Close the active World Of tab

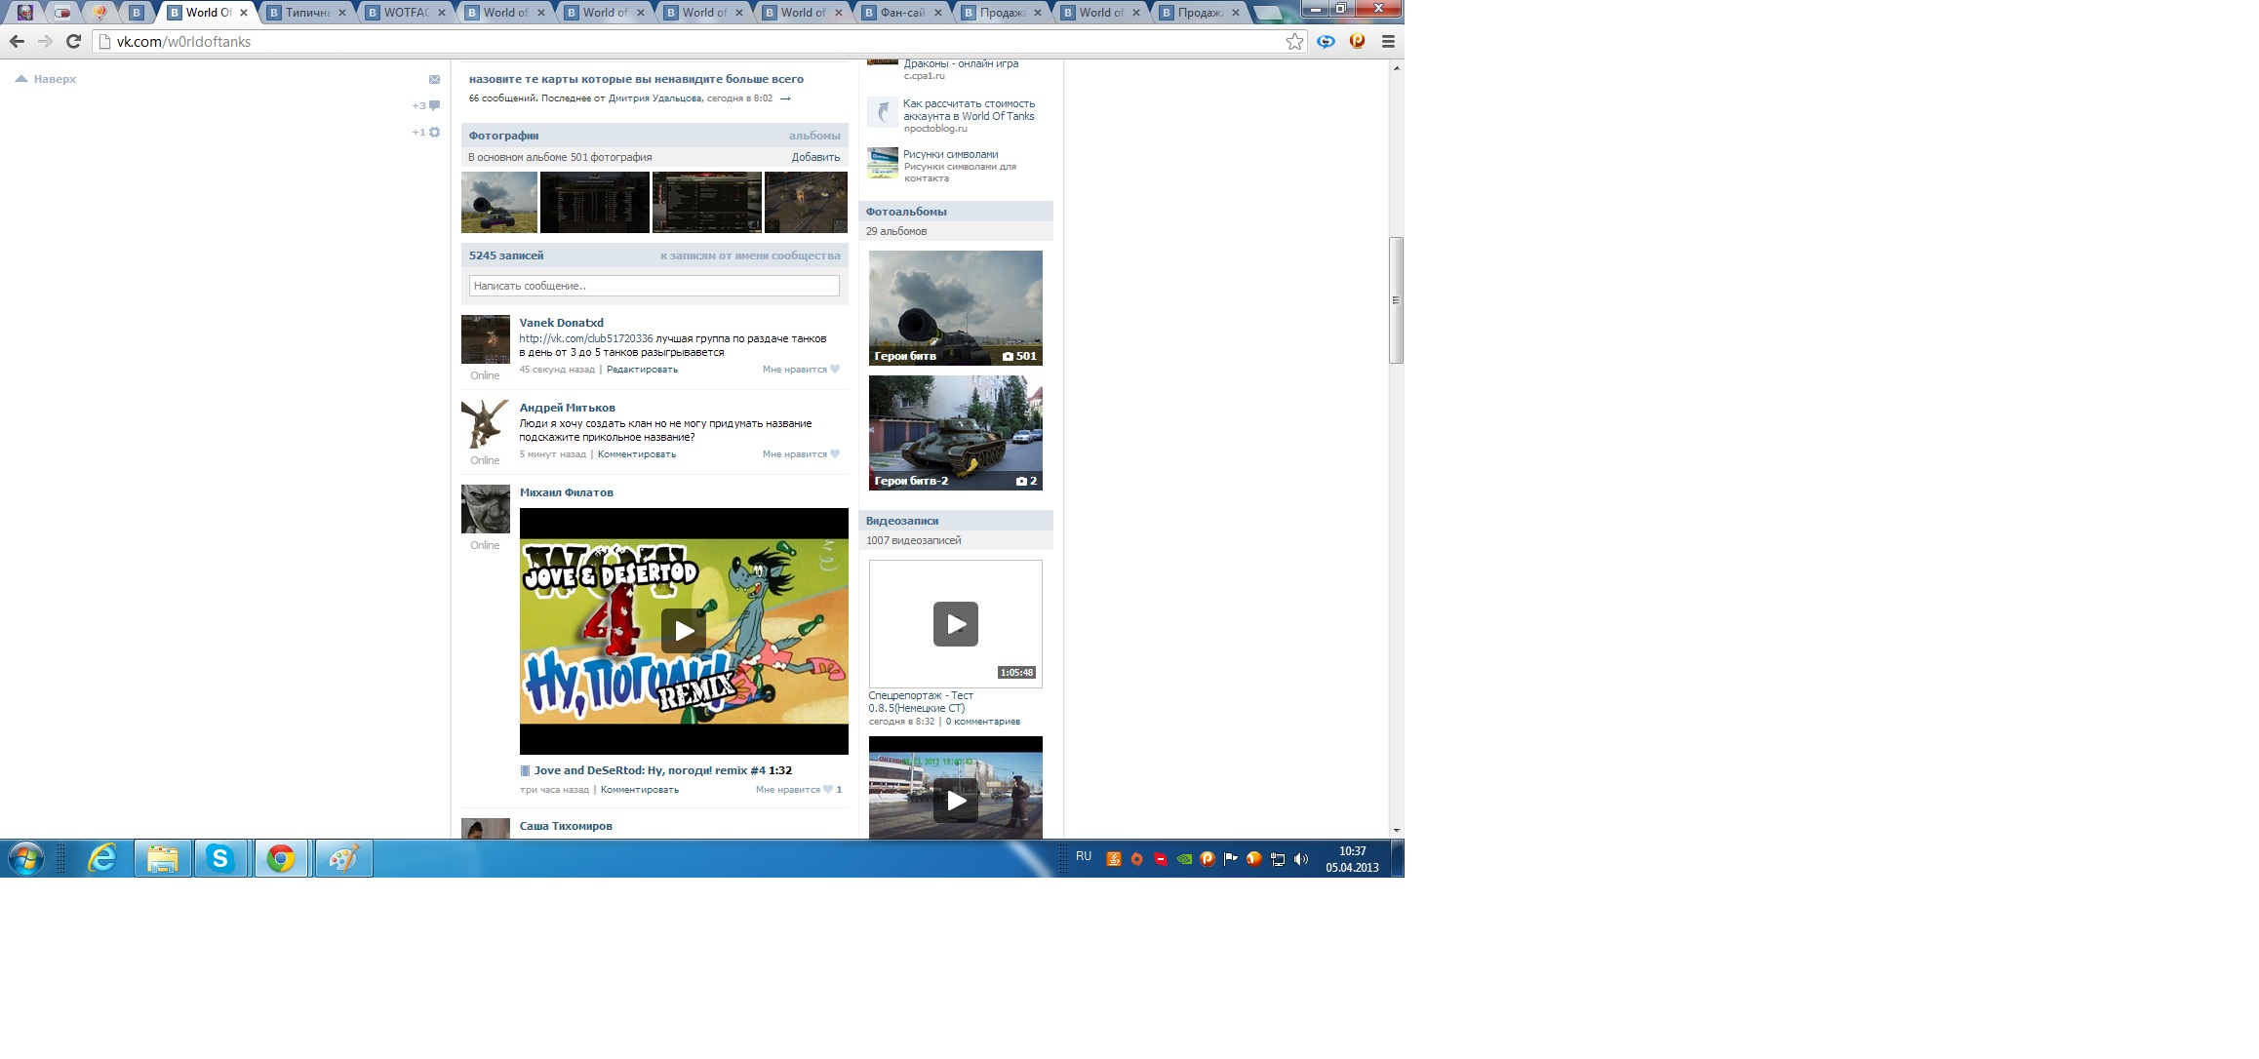(x=244, y=13)
